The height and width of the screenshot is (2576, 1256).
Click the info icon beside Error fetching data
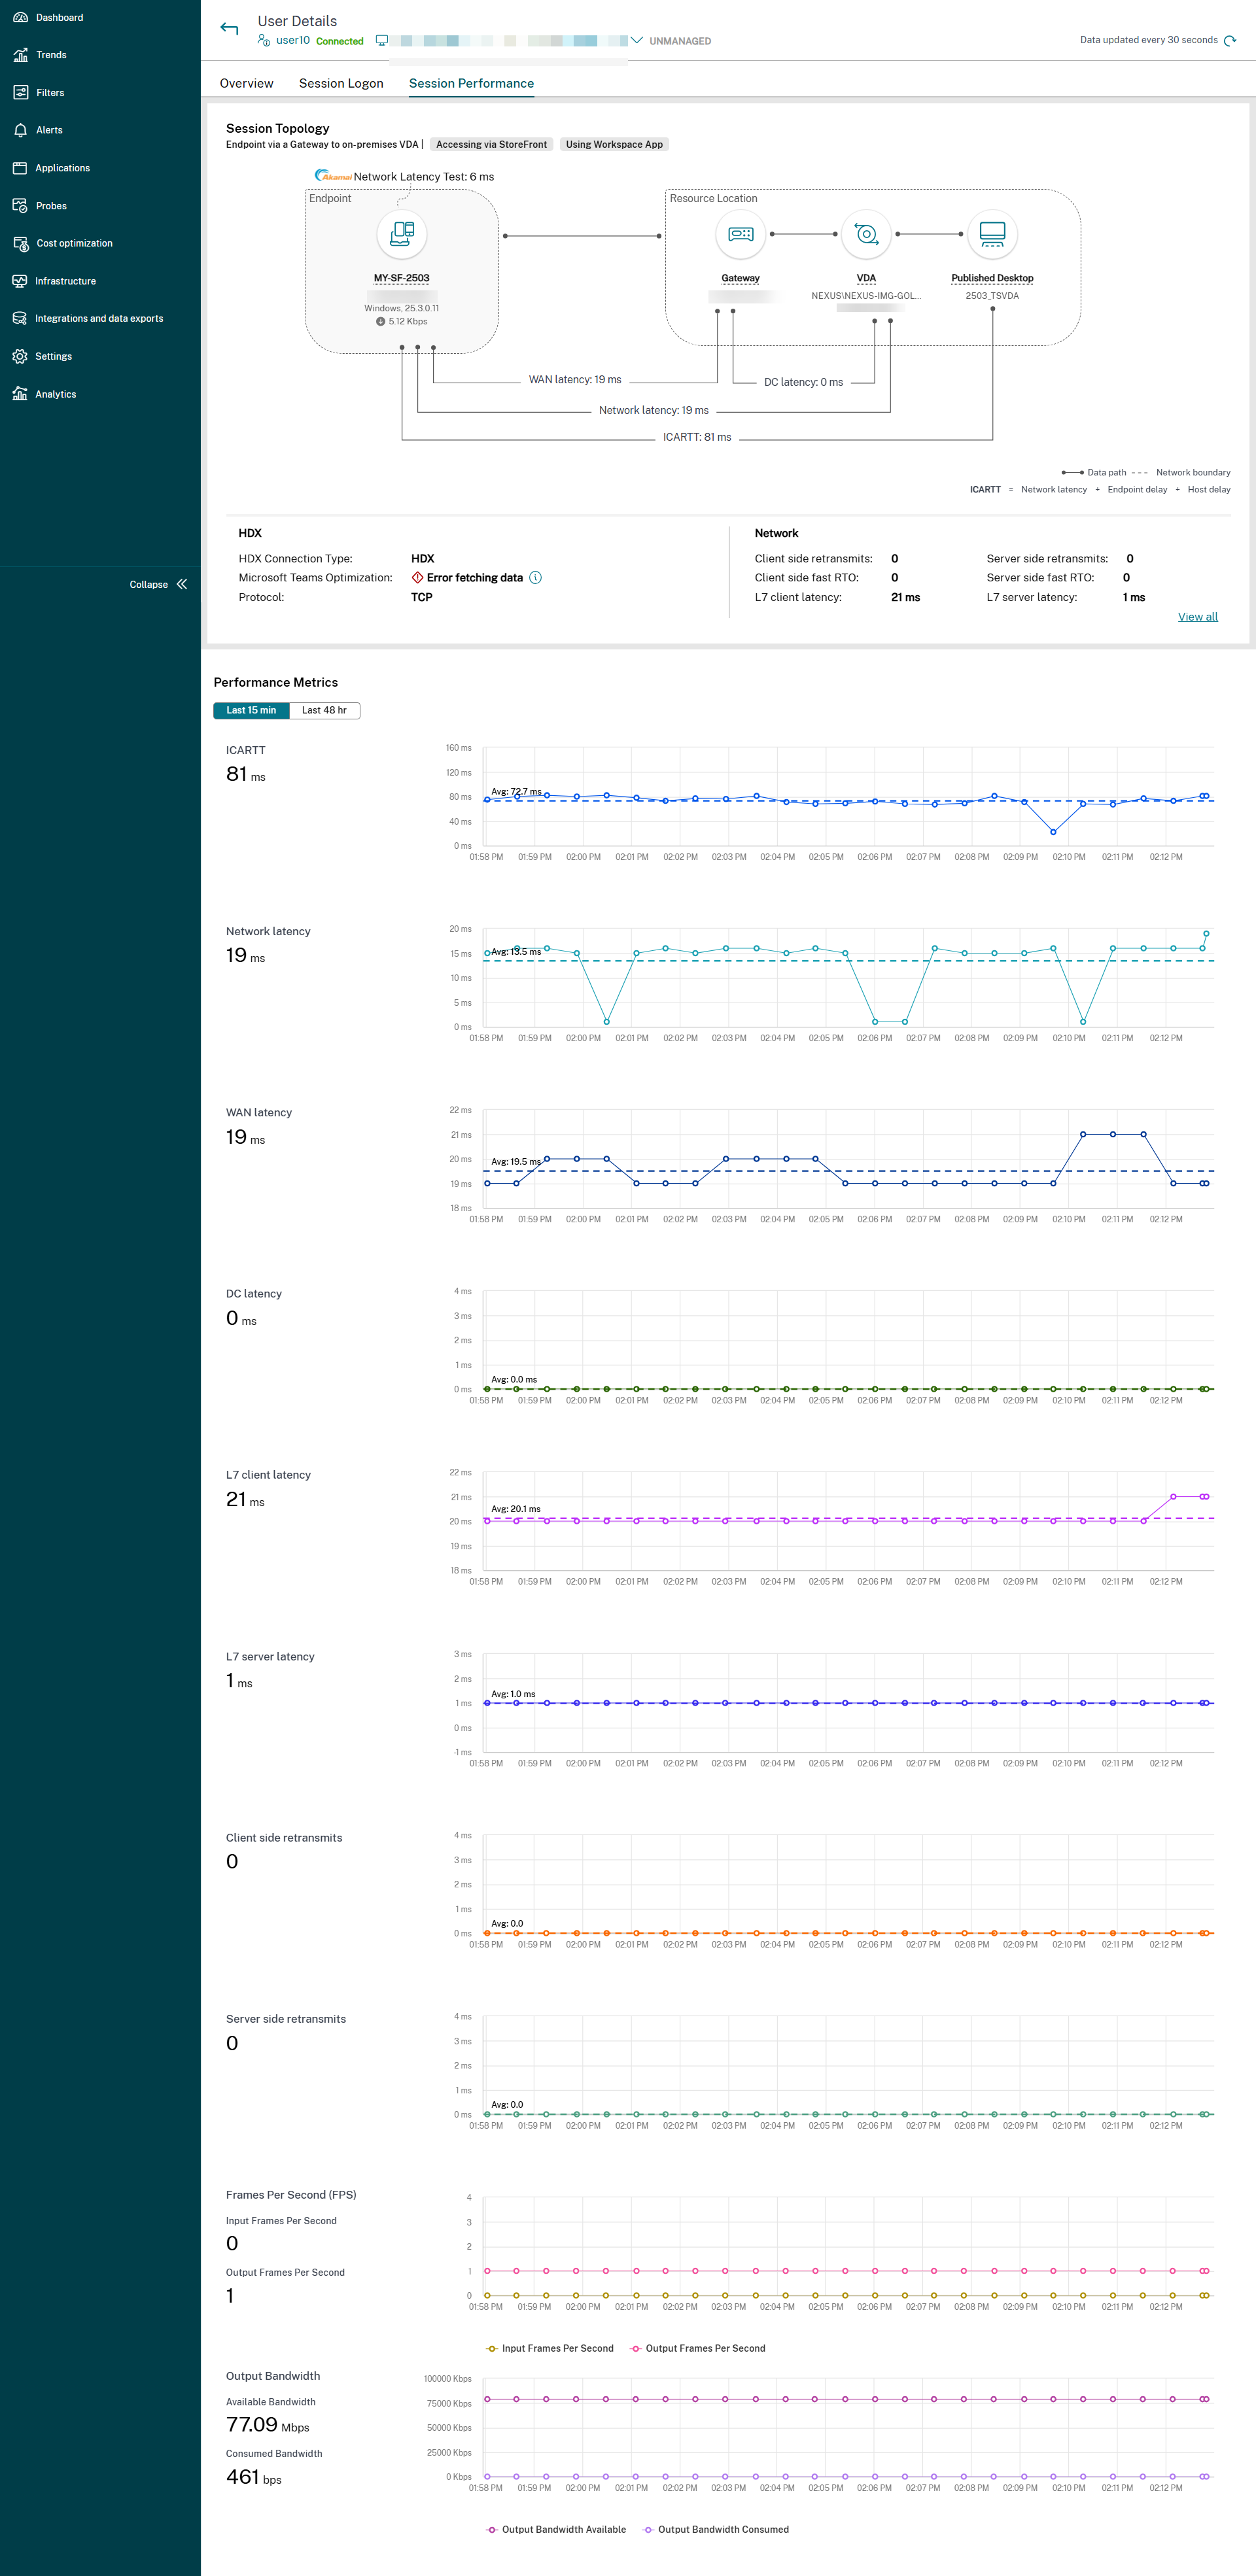[535, 578]
